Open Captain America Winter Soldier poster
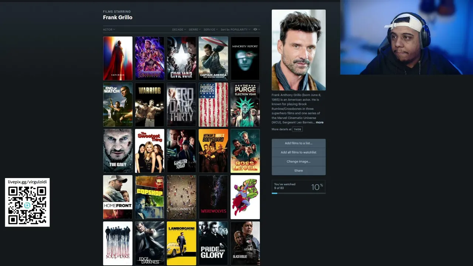Viewport: 473px width, 266px height. 213,58
